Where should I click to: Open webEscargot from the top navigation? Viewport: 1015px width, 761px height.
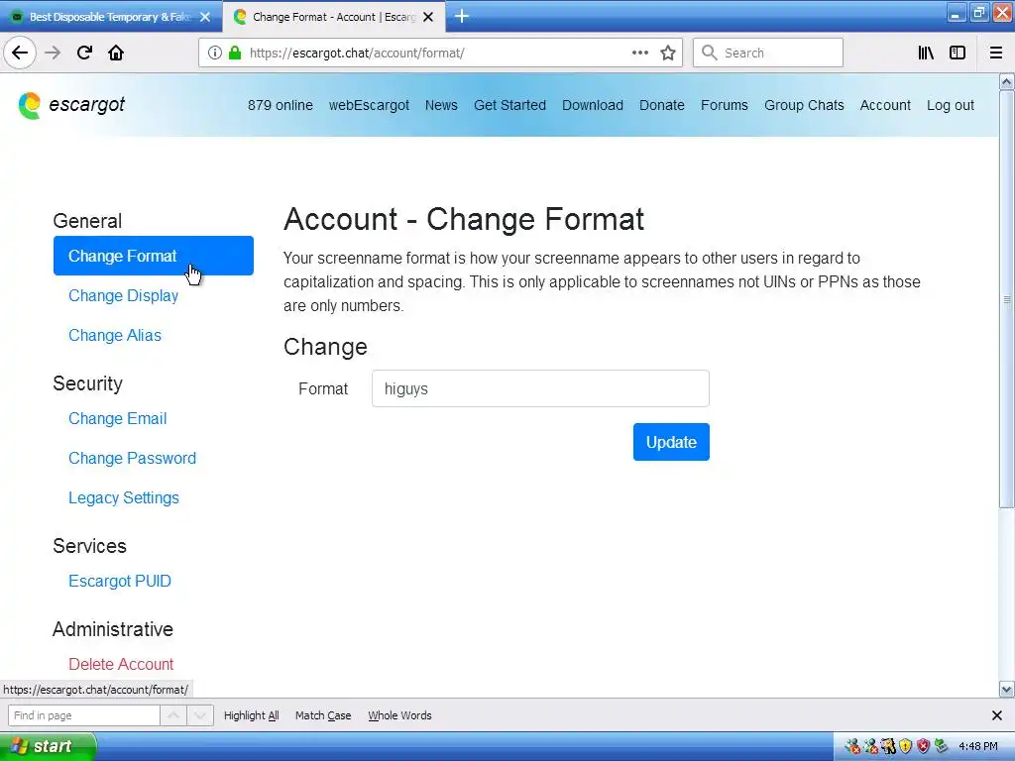369,105
